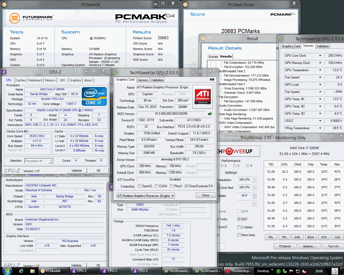The height and width of the screenshot is (275, 344).
Task: Open the Sensors tab in the front GPU-Z window
Action: tap(143, 80)
